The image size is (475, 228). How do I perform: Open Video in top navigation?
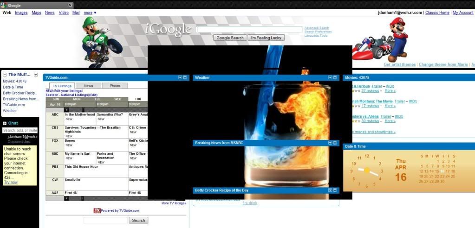[64, 13]
